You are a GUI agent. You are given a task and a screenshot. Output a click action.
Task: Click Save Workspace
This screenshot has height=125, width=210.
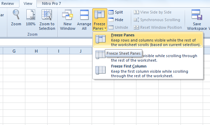click(197, 20)
